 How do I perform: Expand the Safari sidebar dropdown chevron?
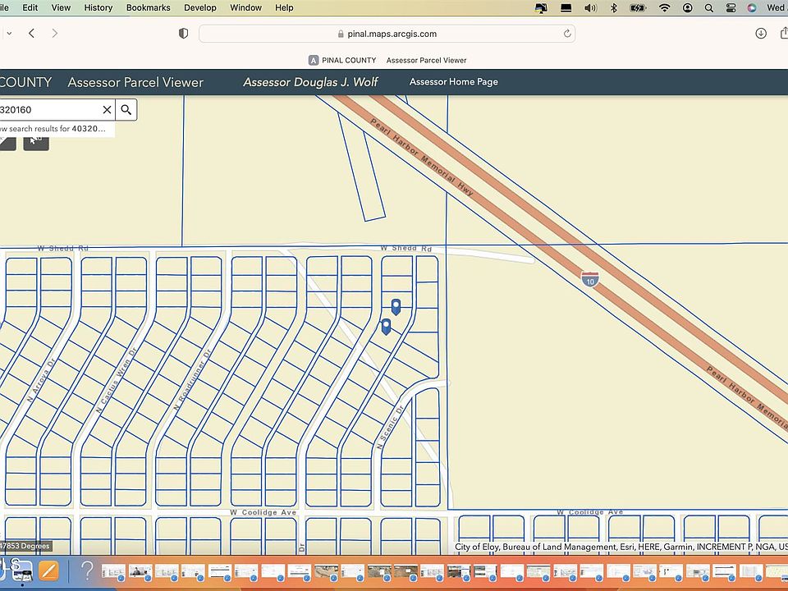tap(9, 33)
